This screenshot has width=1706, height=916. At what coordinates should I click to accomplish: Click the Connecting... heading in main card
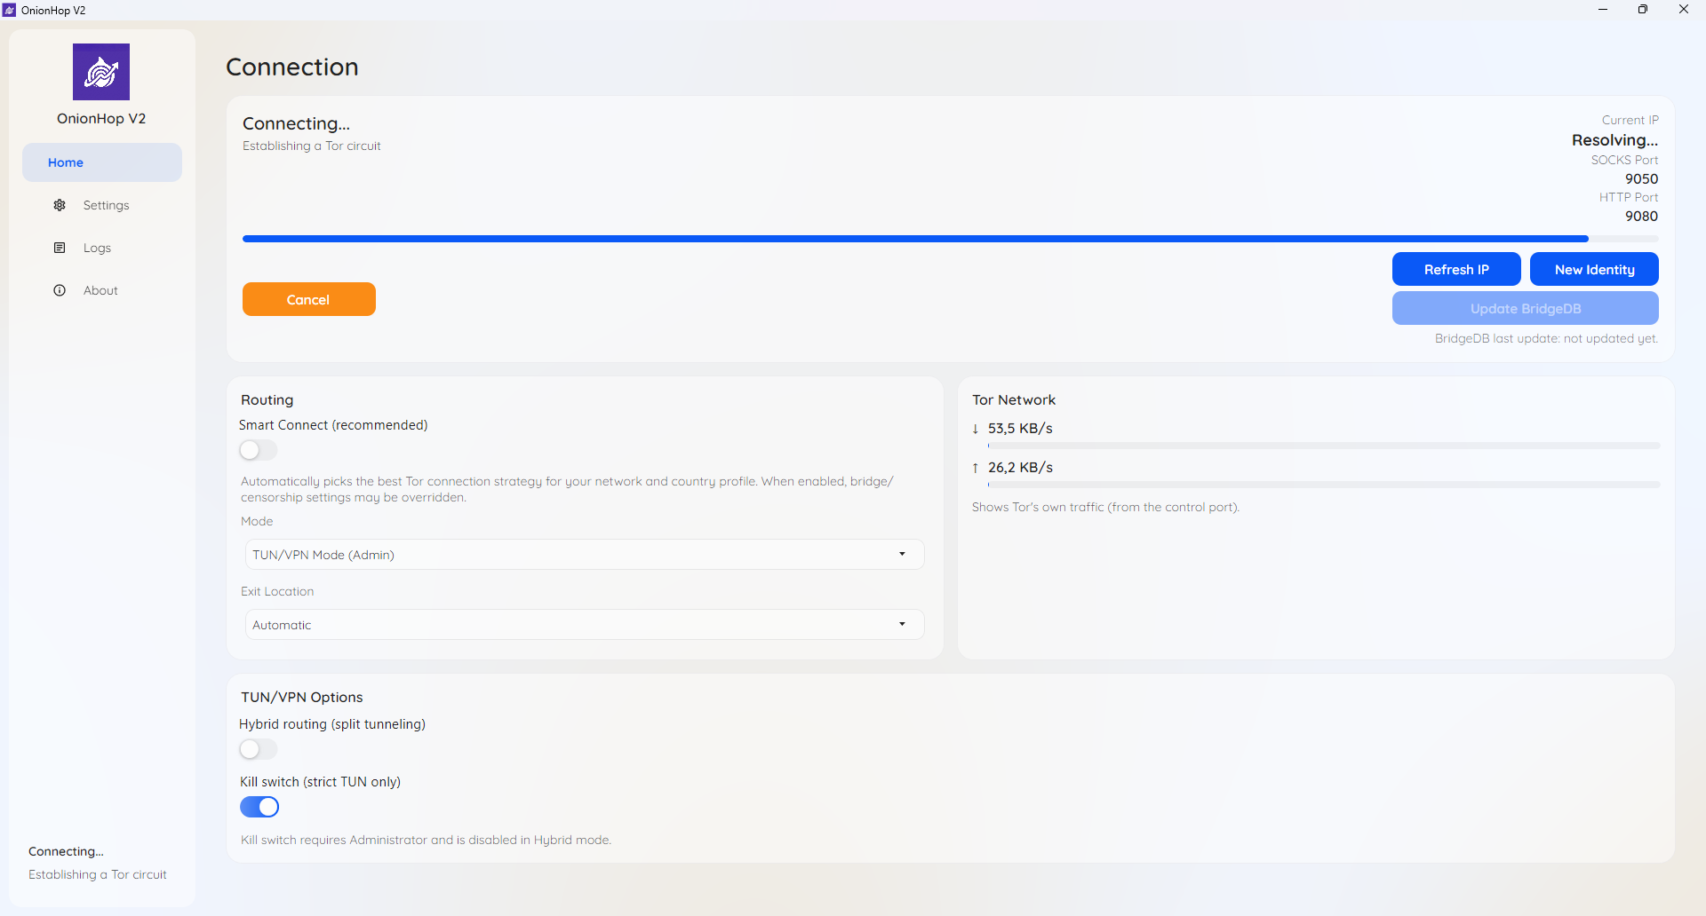(296, 123)
